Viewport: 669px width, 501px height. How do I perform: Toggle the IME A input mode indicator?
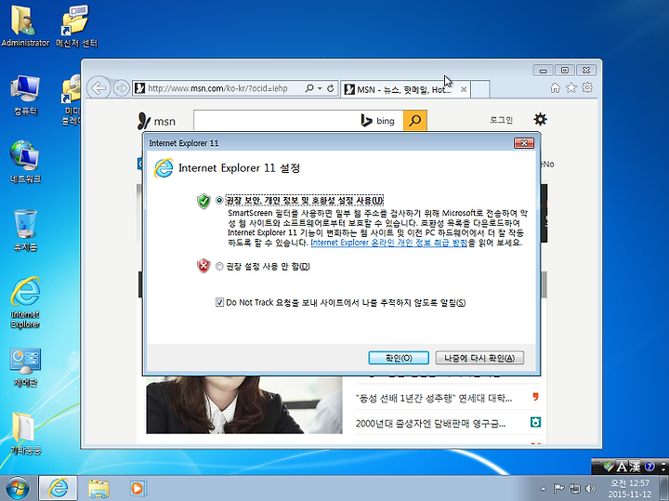click(622, 467)
